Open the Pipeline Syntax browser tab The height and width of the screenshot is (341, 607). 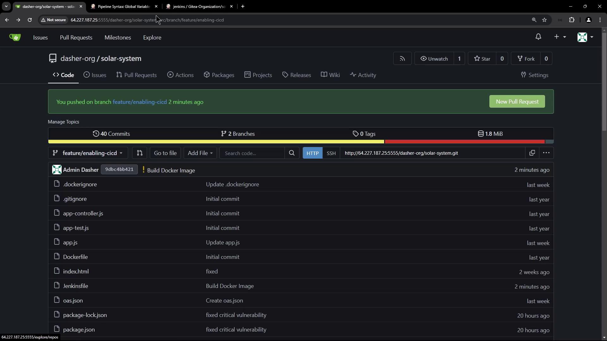click(123, 6)
